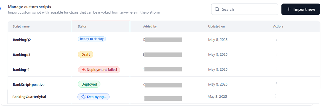The height and width of the screenshot is (106, 321).
Task: Sort by Script name column header
Action: pyautogui.click(x=21, y=27)
